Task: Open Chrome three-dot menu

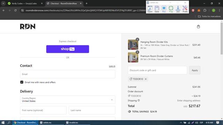Action: 220,10
